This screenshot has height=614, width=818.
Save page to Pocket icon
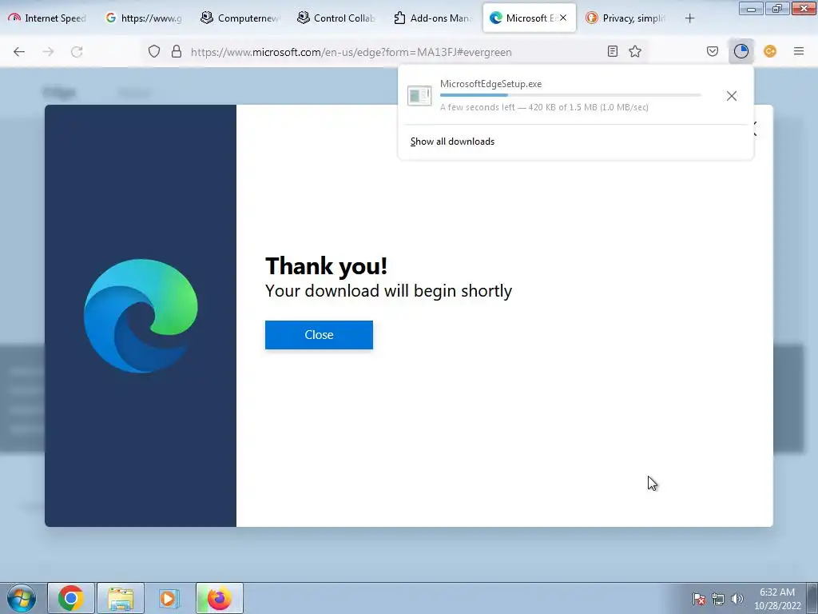tap(712, 51)
